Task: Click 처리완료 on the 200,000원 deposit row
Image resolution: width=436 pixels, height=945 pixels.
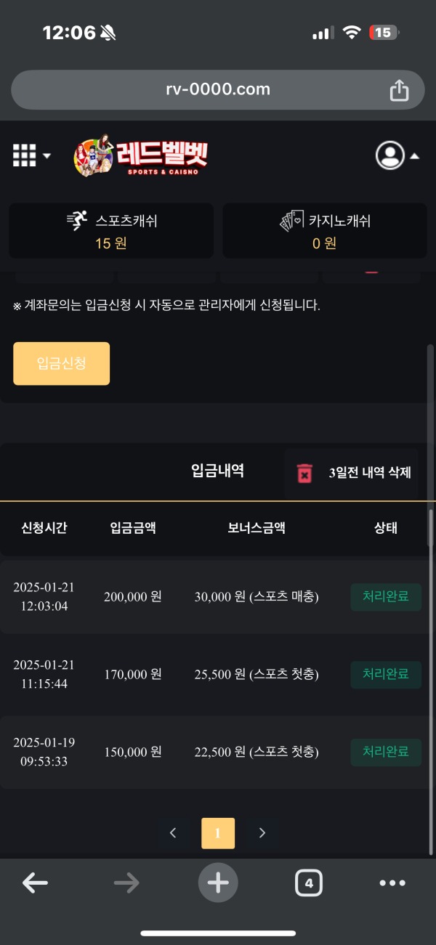Action: coord(386,597)
